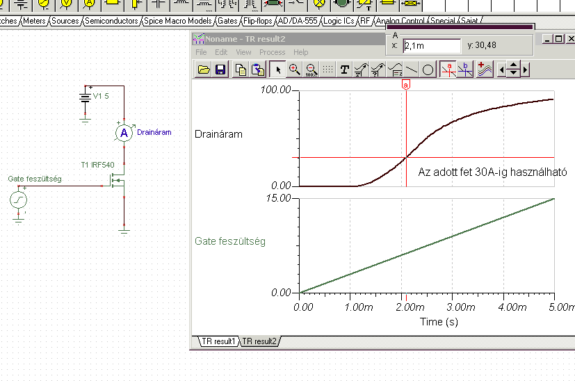This screenshot has width=575, height=381.
Task: Select the red cursor a marker on plot
Action: pos(405,85)
